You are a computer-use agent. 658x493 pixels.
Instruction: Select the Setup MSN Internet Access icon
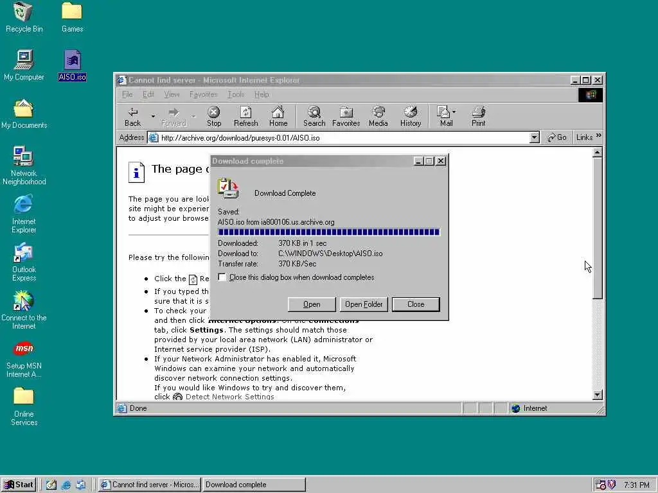pos(24,359)
